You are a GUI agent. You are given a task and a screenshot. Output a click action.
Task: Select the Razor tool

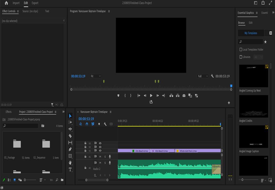[x=70, y=136]
